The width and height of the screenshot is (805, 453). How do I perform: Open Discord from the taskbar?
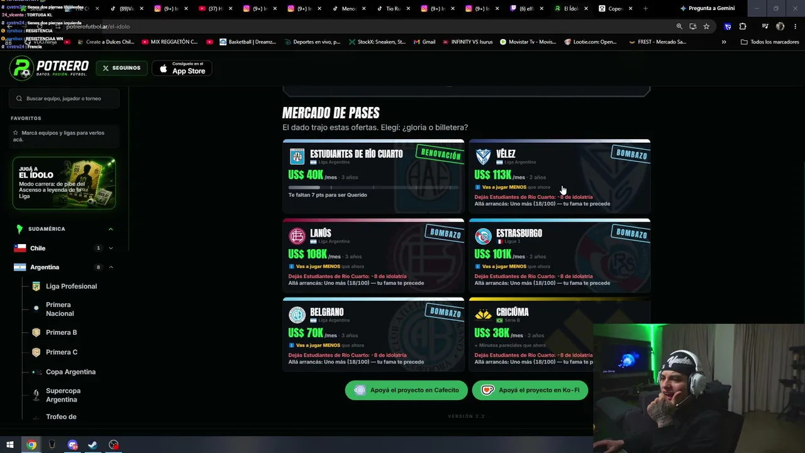(x=72, y=445)
